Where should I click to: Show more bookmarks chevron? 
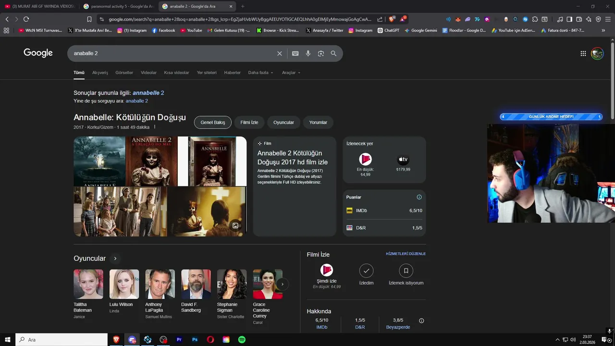tap(603, 30)
